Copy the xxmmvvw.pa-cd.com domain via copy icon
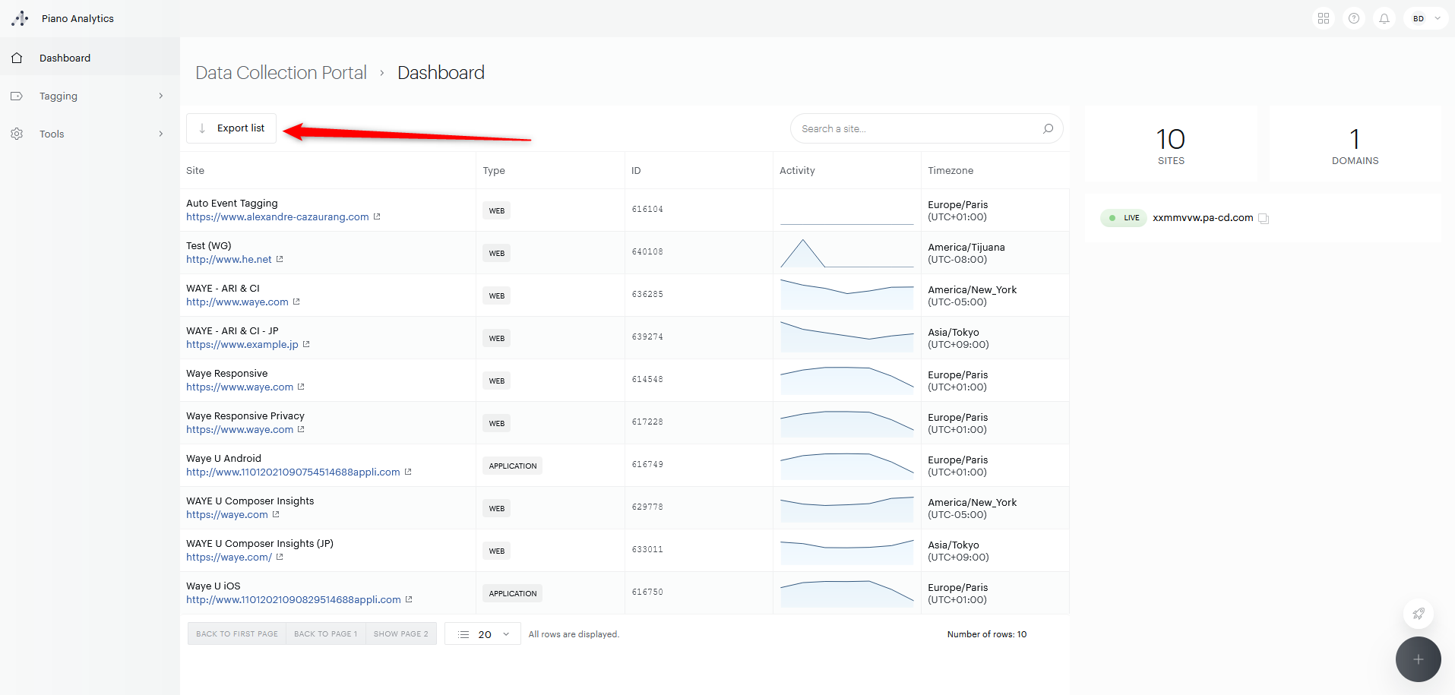 point(1264,219)
